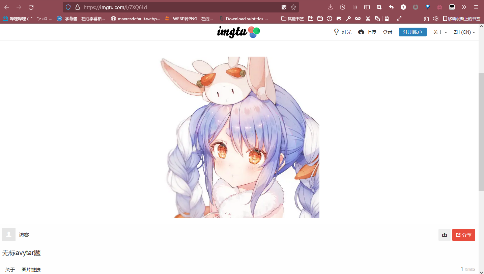Open the library bookshelf icon
484x274 pixels.
coord(355,7)
